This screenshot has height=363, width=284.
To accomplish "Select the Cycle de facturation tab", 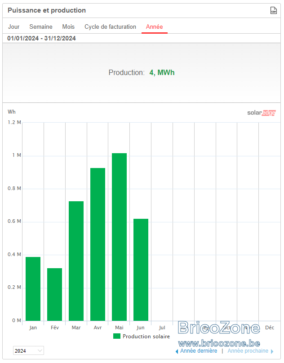I will (110, 27).
